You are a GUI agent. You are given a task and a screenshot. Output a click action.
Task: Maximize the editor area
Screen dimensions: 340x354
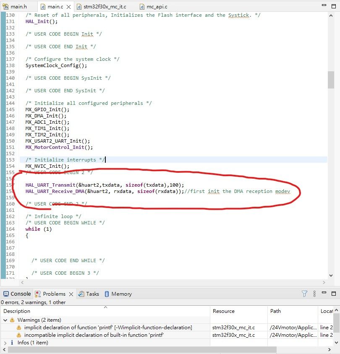(333, 6)
